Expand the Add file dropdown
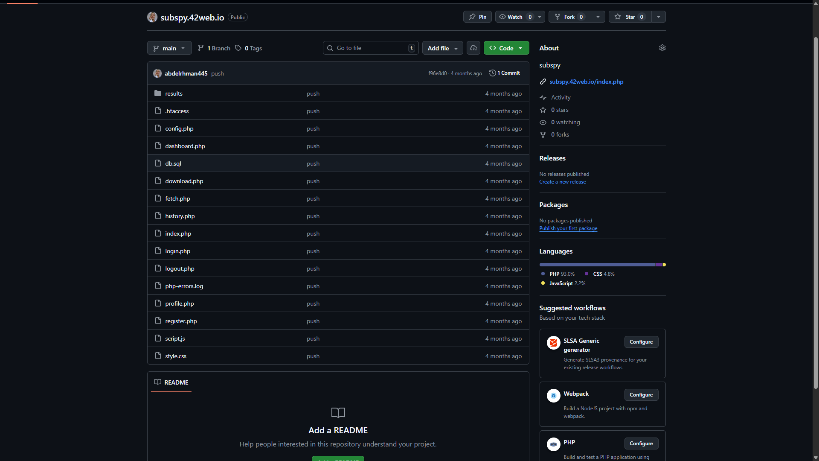Screen dimensions: 819x461 pos(442,48)
